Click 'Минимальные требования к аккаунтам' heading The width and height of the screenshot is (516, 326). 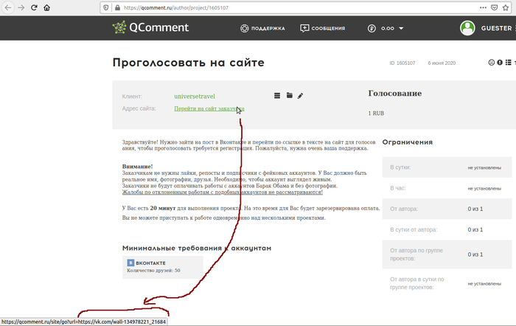click(197, 248)
